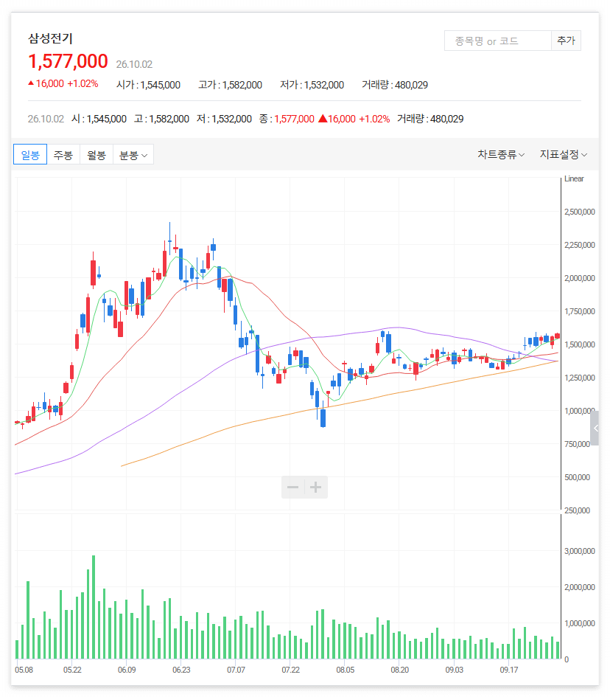Click the 05.08 date axis label
The image size is (610, 697).
click(24, 670)
